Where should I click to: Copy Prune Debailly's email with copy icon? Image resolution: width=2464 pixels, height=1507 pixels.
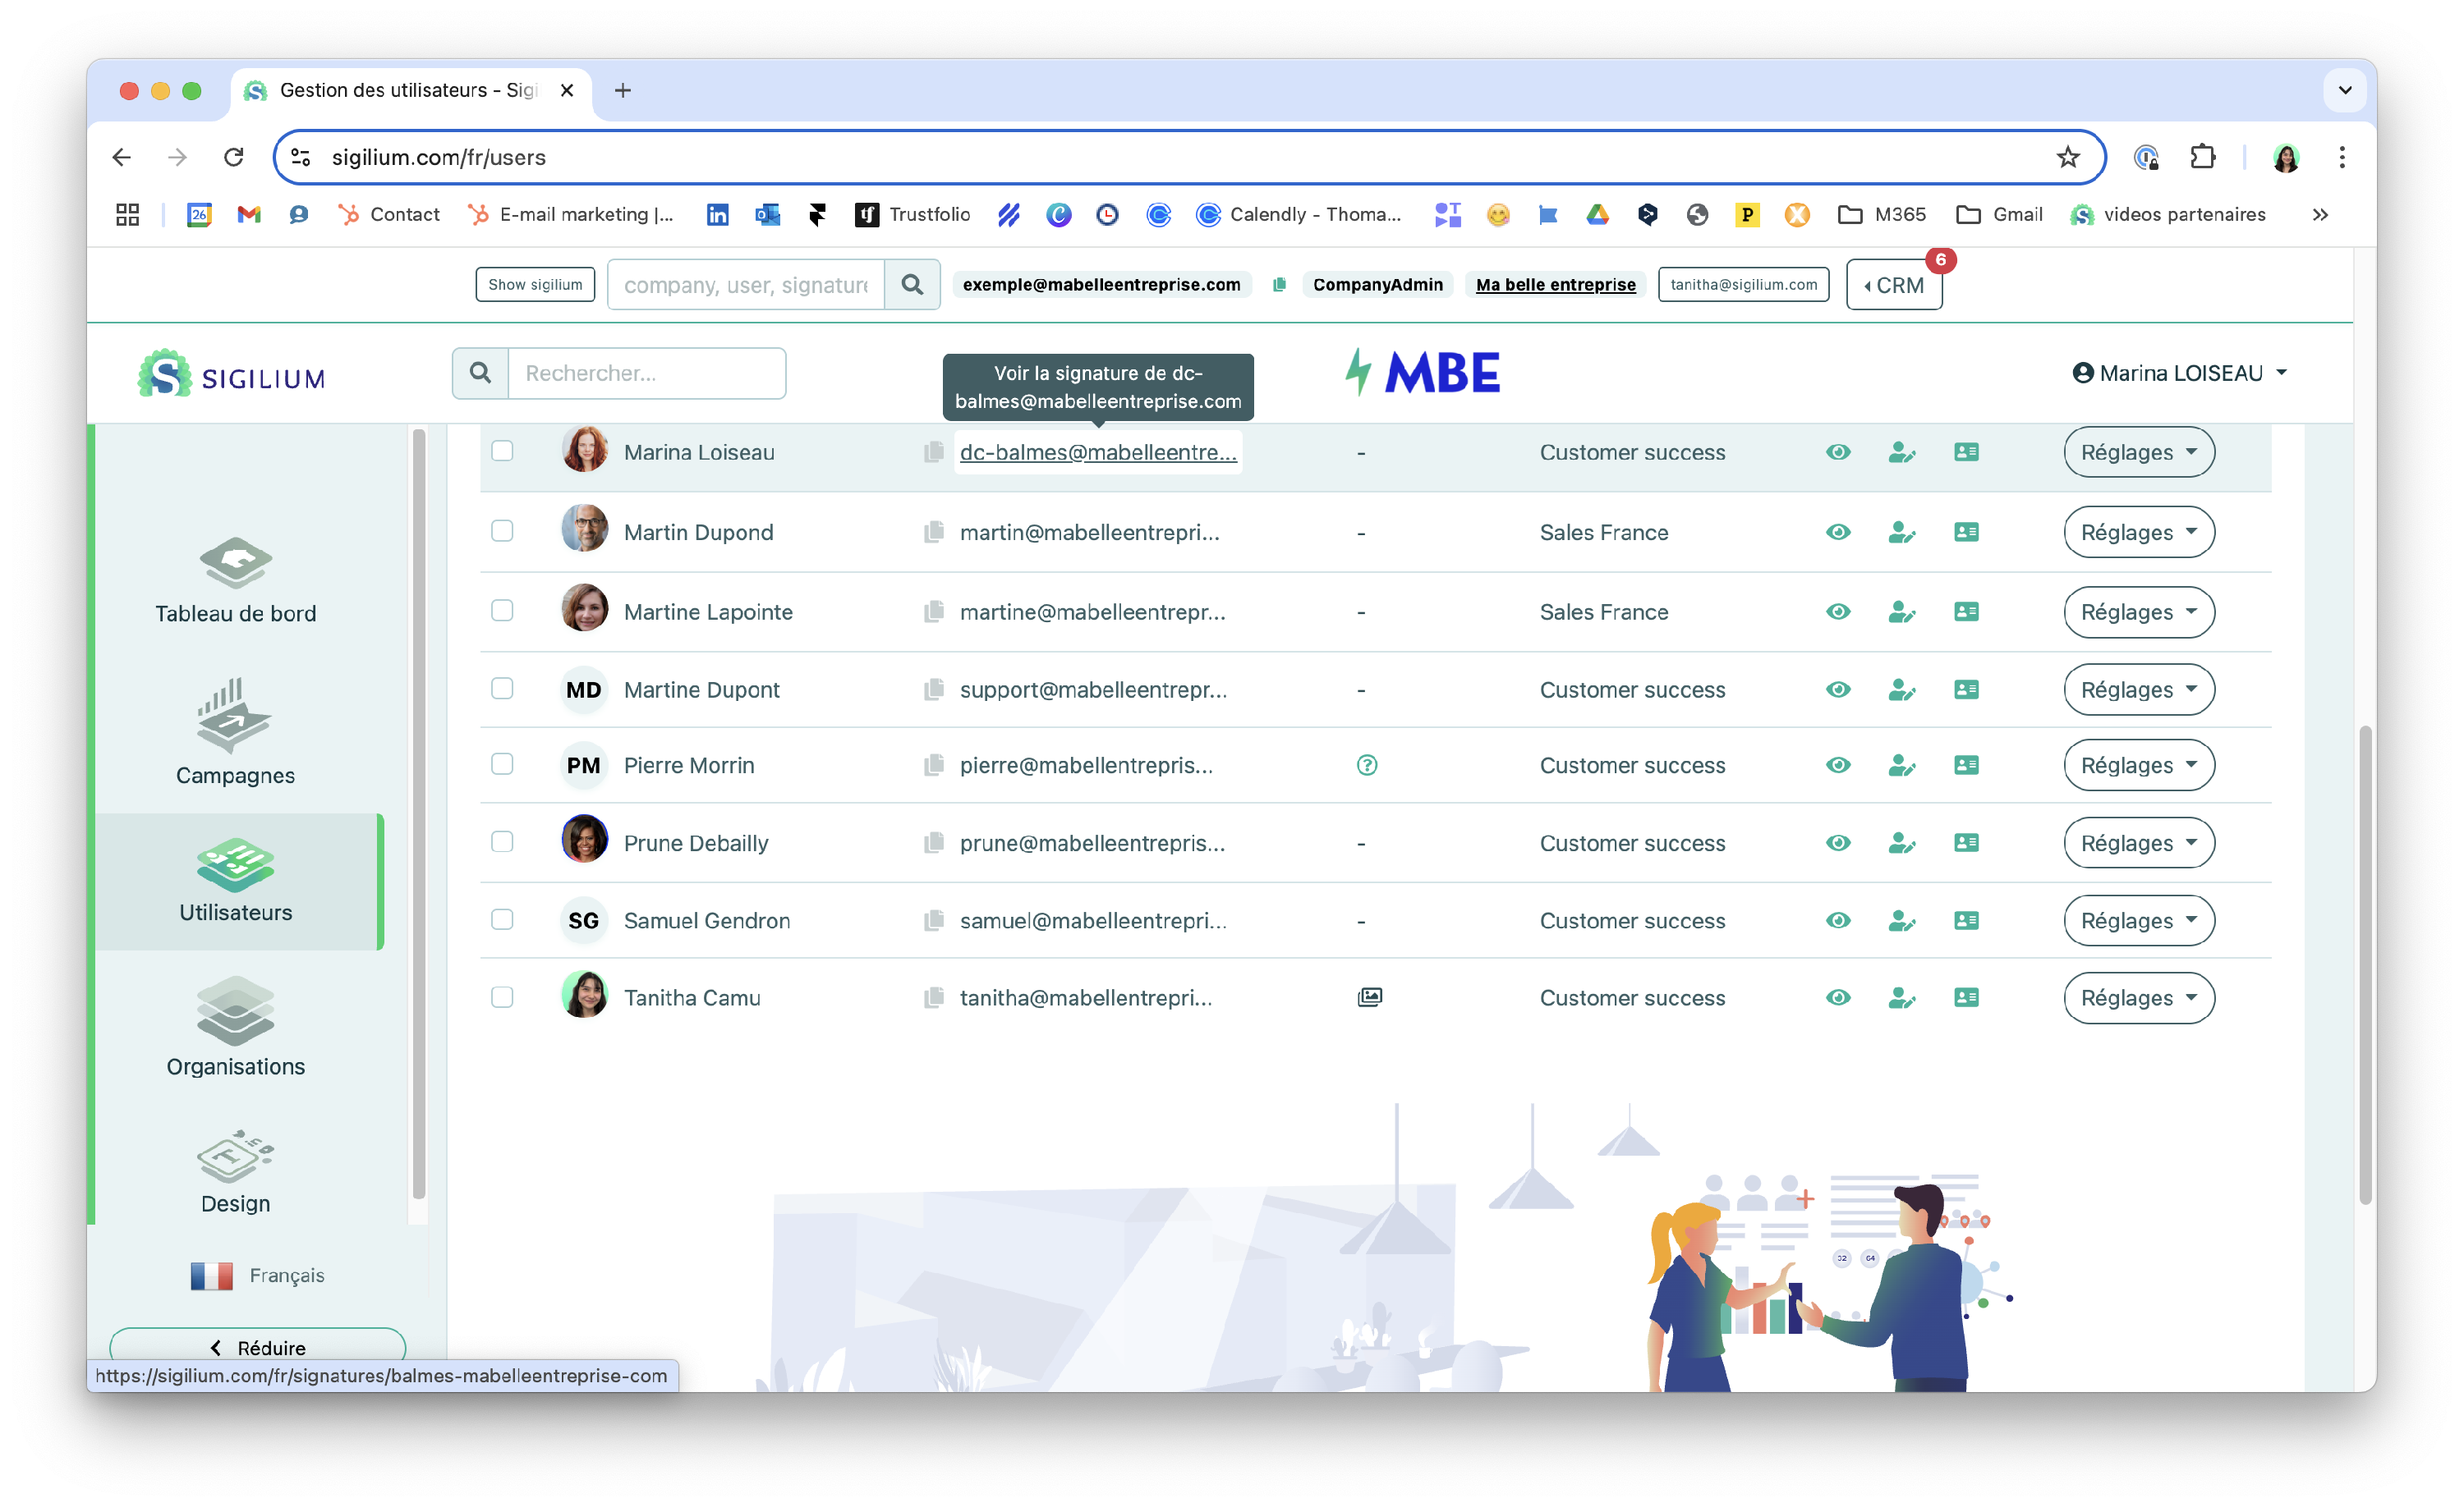(x=933, y=842)
